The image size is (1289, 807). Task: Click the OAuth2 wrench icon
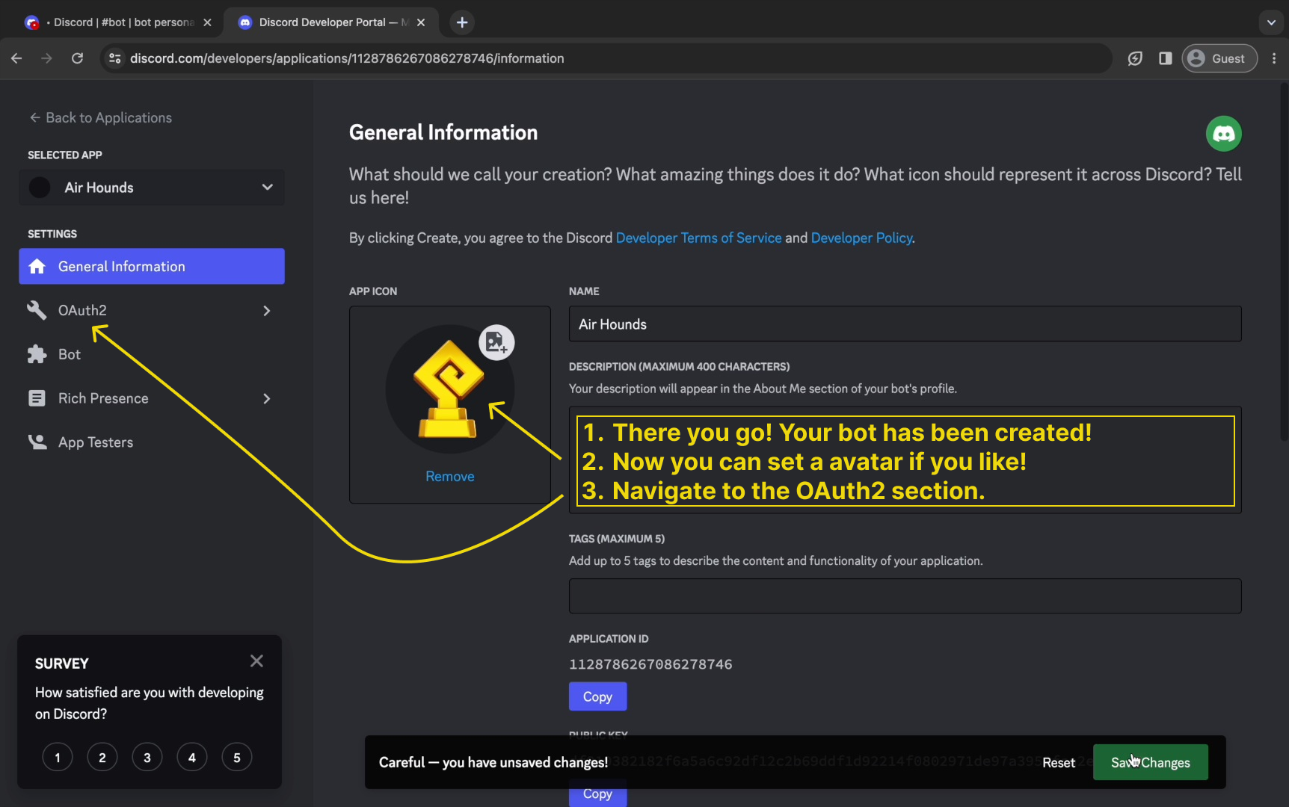tap(37, 310)
